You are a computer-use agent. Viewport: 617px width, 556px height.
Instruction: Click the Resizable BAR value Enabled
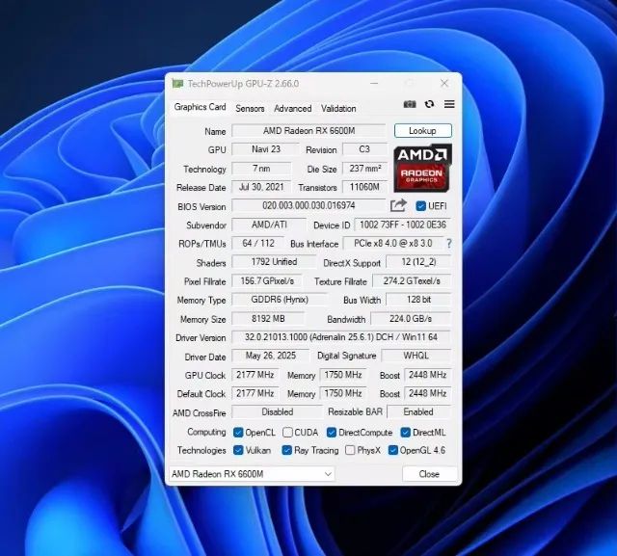418,412
